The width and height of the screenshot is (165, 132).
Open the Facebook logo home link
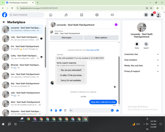point(5,15)
